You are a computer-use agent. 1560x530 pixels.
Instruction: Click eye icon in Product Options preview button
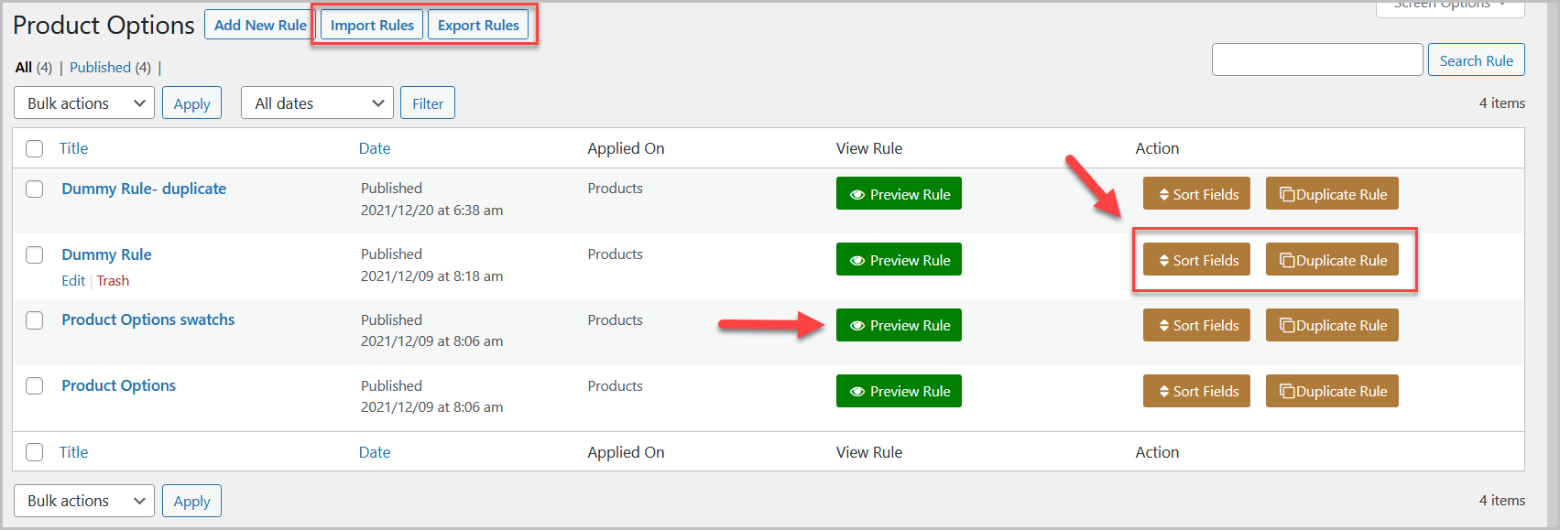857,392
